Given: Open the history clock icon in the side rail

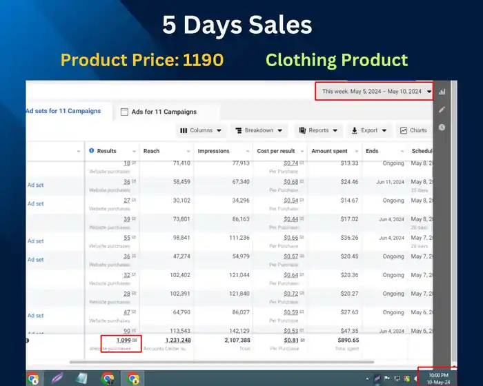Looking at the screenshot, I should 442,128.
